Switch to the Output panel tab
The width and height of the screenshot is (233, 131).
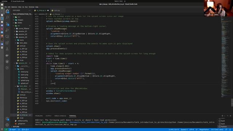(x=48, y=116)
